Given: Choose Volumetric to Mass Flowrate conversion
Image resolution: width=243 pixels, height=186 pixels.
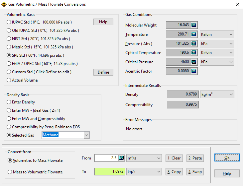Looking at the screenshot, I should tap(35, 160).
